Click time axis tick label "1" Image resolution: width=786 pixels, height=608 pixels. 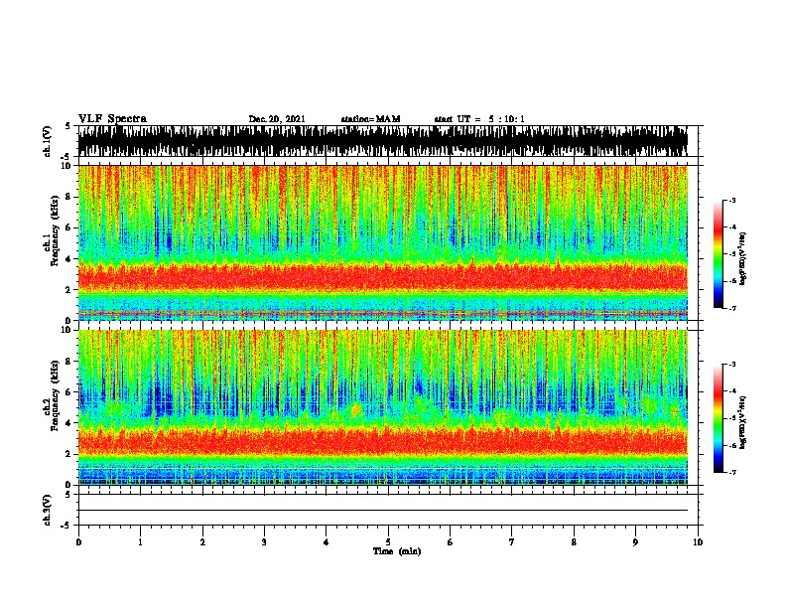coord(140,542)
